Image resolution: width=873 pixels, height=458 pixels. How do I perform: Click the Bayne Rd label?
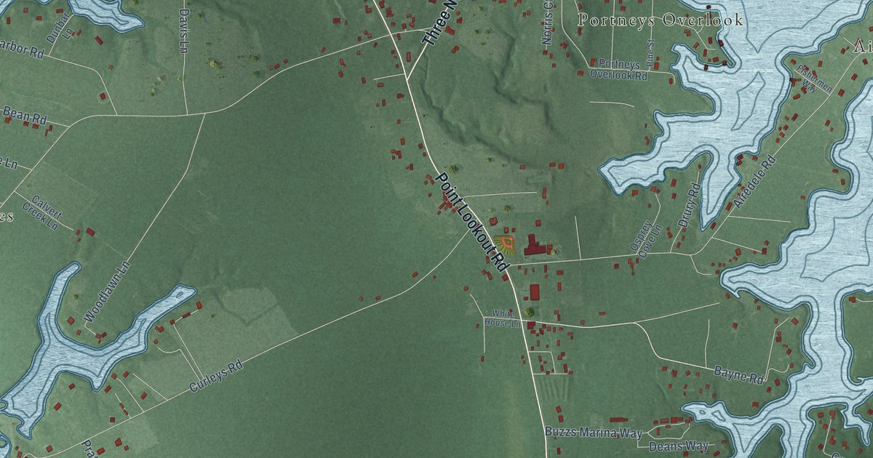pos(738,374)
